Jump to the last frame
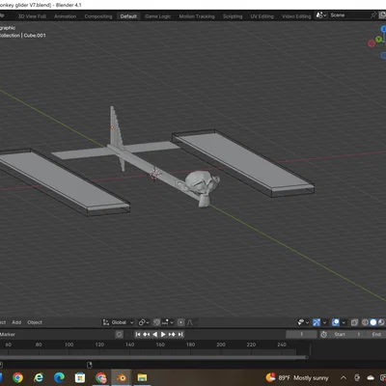 (180, 335)
